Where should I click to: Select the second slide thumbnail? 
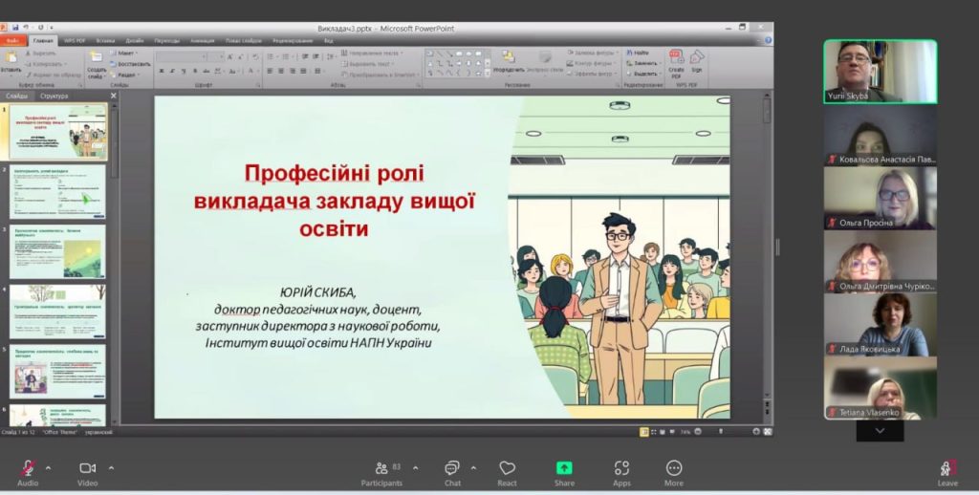[x=57, y=192]
